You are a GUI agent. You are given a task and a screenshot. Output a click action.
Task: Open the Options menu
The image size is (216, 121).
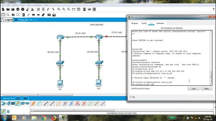(x=15, y=5)
